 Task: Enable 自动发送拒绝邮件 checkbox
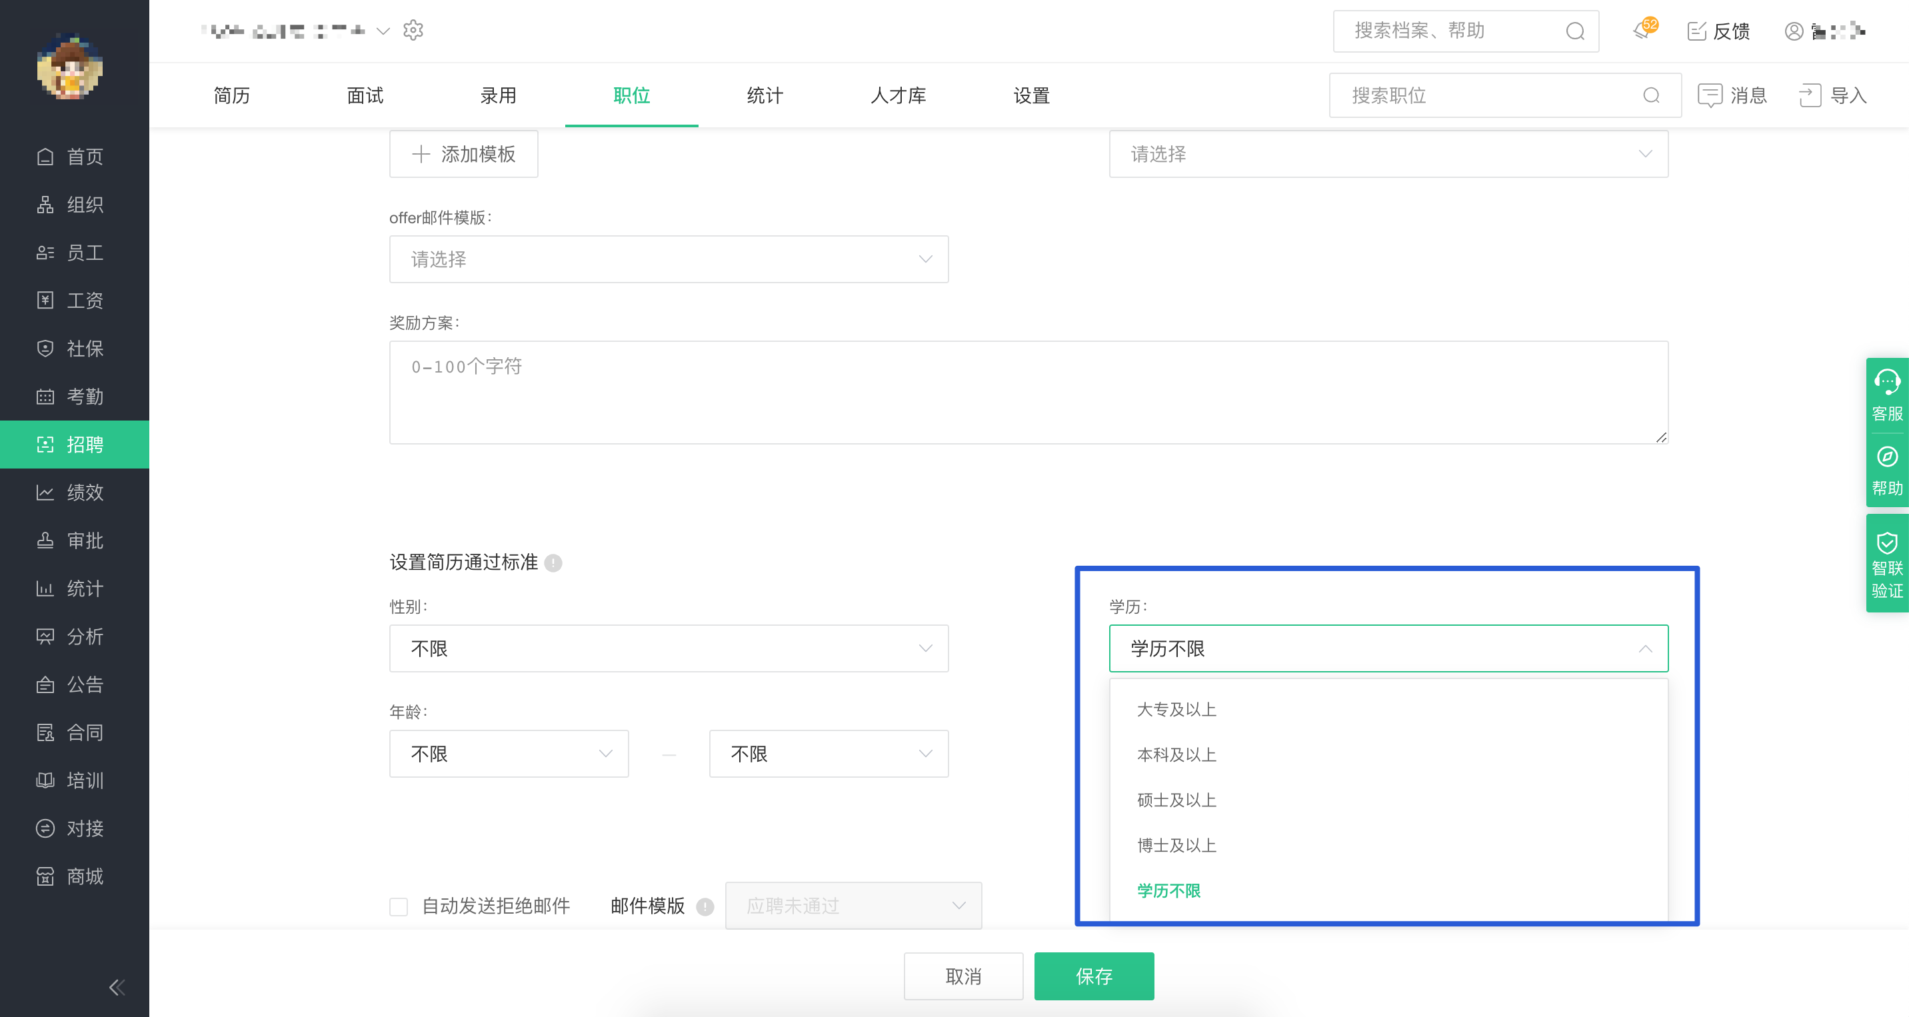point(399,906)
